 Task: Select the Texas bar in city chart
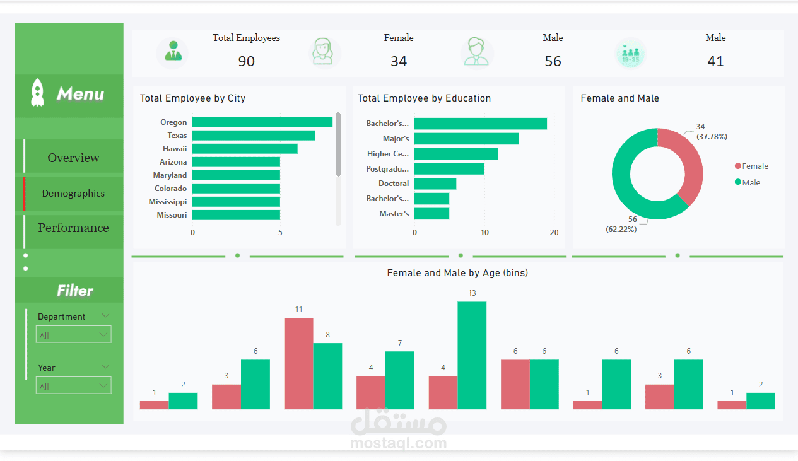[x=254, y=136]
